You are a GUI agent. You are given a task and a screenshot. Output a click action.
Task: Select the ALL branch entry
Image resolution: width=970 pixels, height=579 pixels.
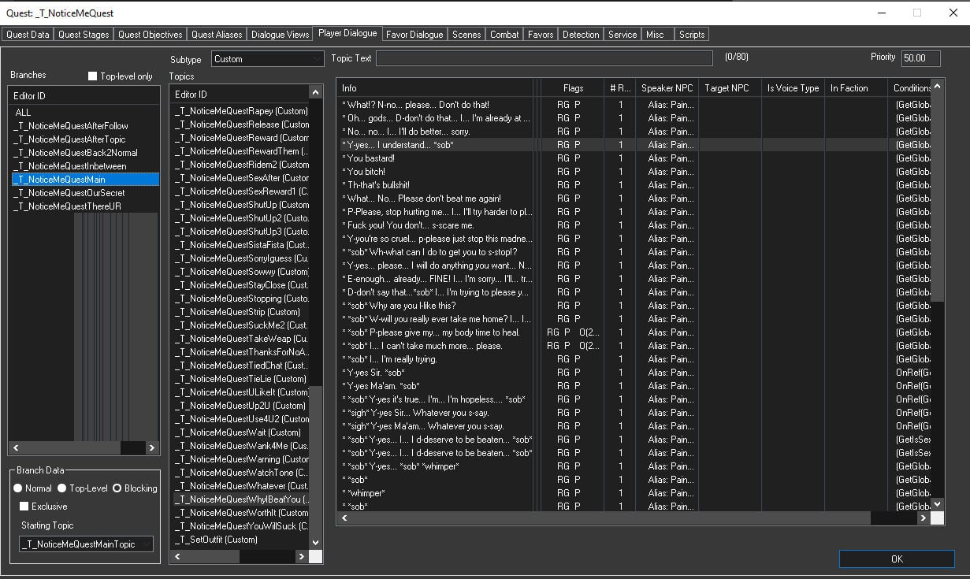coord(84,113)
